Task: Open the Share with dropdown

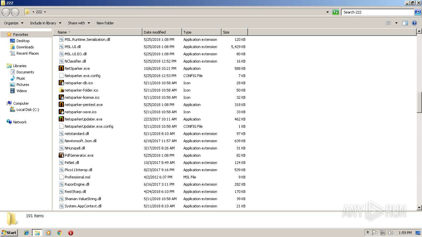Action: pos(79,23)
